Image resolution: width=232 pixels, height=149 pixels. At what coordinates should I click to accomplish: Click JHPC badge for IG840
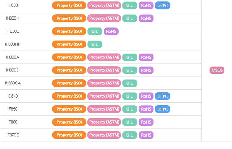point(162,96)
